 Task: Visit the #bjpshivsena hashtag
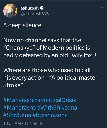[x=50, y=115]
